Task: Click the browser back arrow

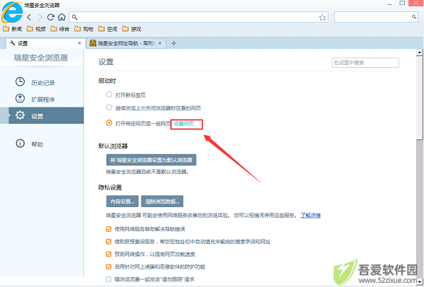Action: pos(29,17)
